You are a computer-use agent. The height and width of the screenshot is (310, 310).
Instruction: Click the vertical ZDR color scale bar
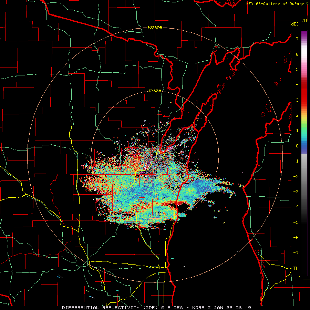(x=304, y=153)
